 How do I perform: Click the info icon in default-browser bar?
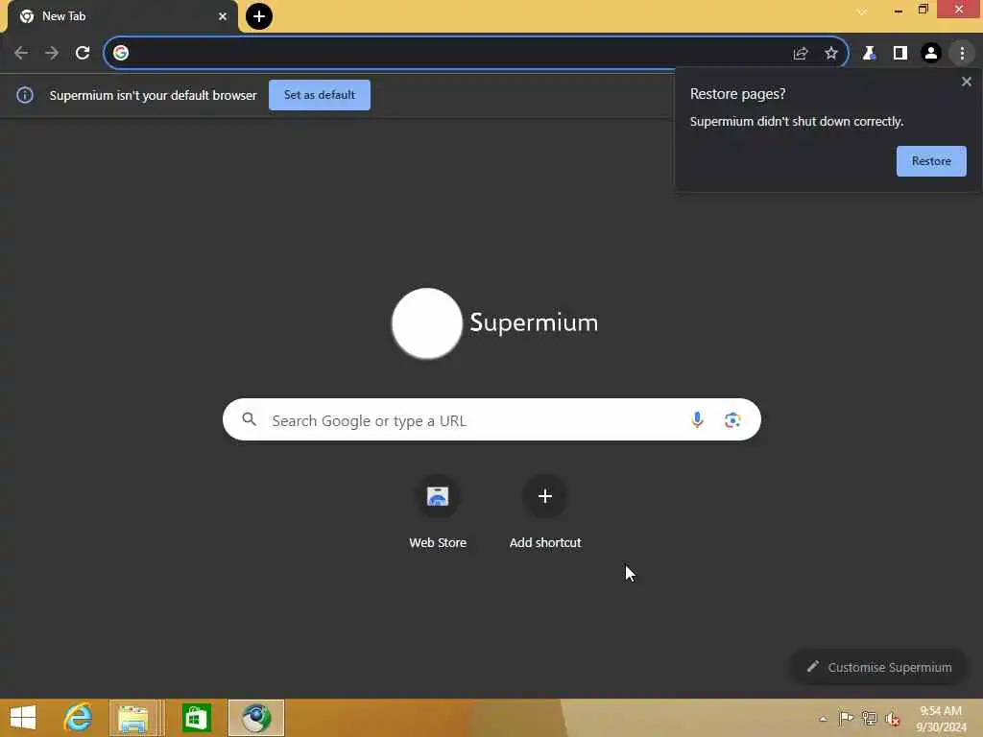[x=24, y=95]
